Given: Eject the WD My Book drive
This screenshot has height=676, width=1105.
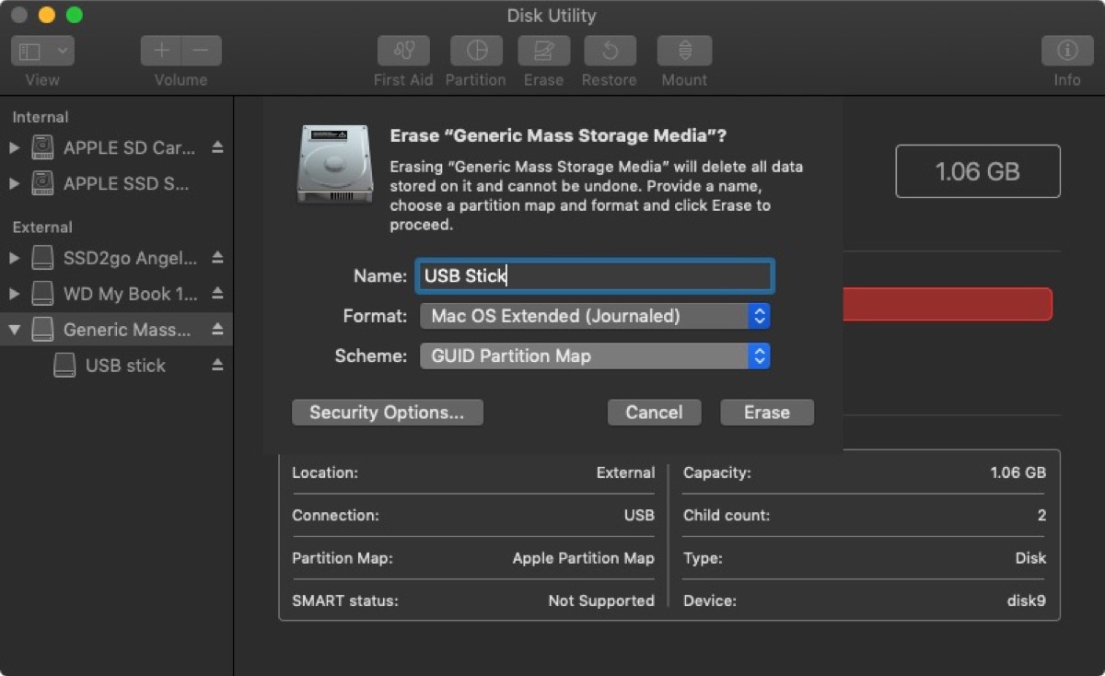Looking at the screenshot, I should click(217, 294).
